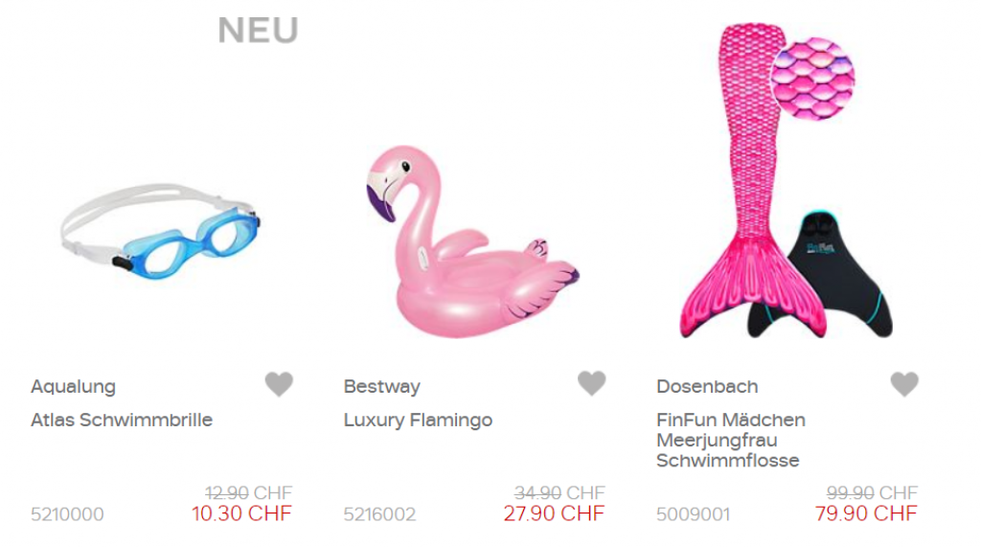Click article number 5210000
This screenshot has width=981, height=547.
click(x=67, y=514)
